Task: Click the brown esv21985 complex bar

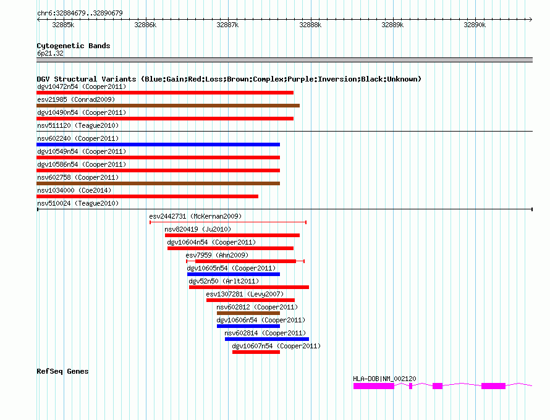Action: (x=168, y=106)
